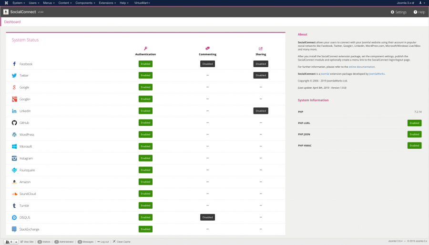Screen dimensions: 429x245
Task: Click the Facebook network icon
Action: pyautogui.click(x=14, y=64)
